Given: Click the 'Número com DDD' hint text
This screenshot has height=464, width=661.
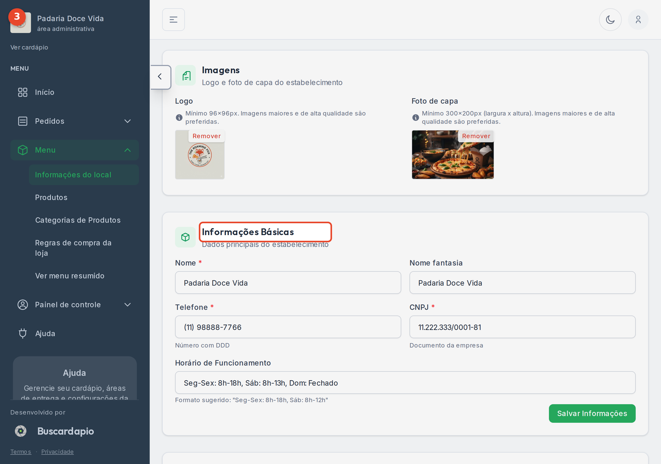Looking at the screenshot, I should [202, 345].
